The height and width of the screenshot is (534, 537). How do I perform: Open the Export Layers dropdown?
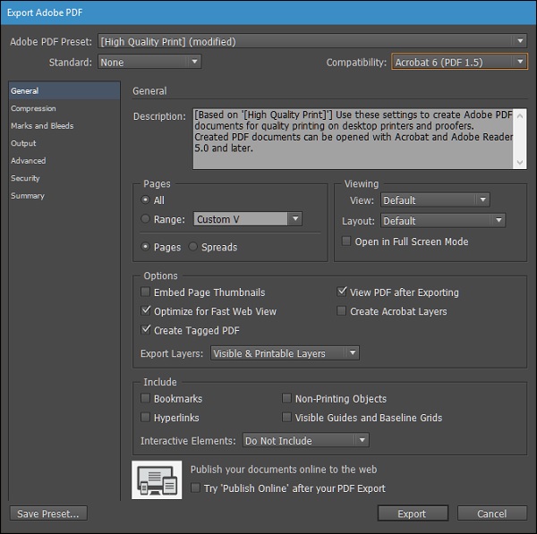pyautogui.click(x=285, y=353)
